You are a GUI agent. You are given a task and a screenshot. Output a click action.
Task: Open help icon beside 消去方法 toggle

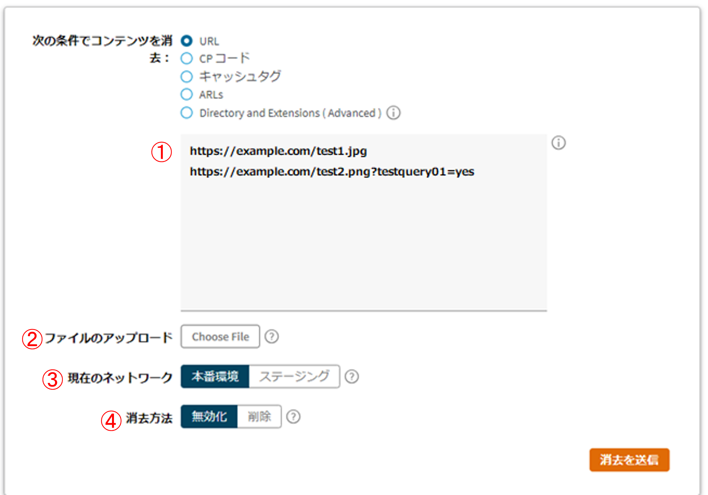[x=293, y=417]
